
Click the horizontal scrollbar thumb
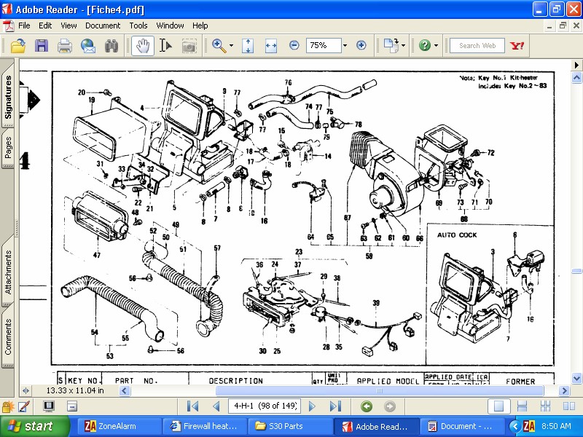pos(380,390)
